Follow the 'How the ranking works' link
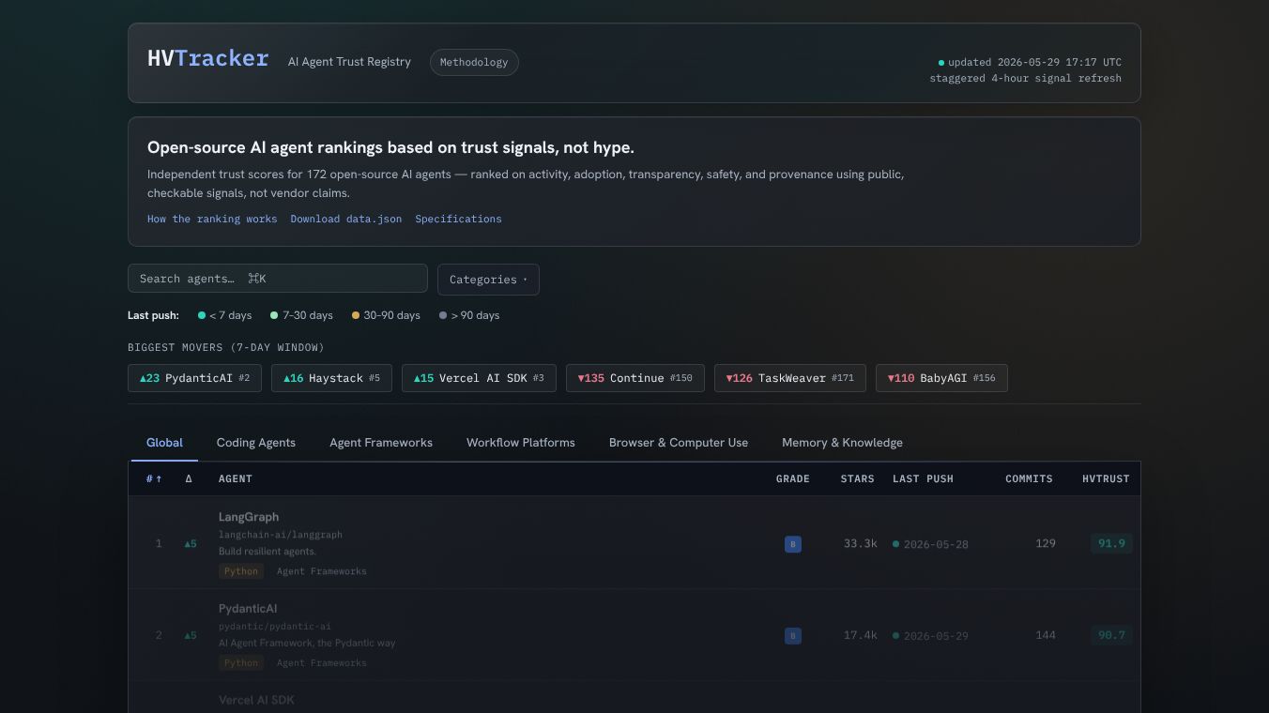The image size is (1269, 713). [212, 219]
